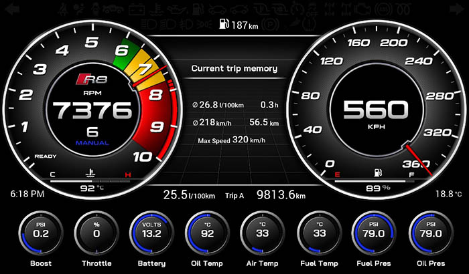Tap the 560 KPH speed readout
Image resolution: width=469 pixels, height=274 pixels.
376,110
